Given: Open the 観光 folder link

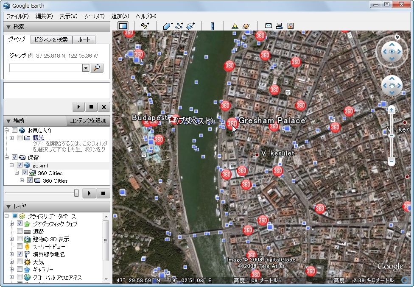Looking at the screenshot, I should click(x=38, y=137).
